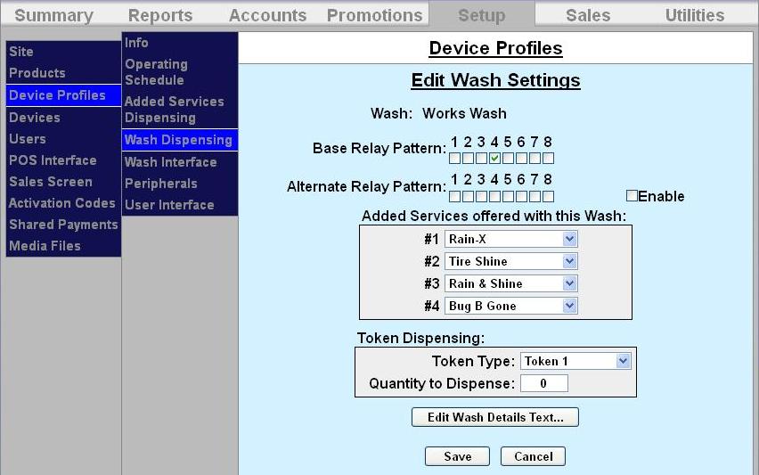Check Base Relay Pattern checkbox 1
The width and height of the screenshot is (759, 475).
point(454,159)
